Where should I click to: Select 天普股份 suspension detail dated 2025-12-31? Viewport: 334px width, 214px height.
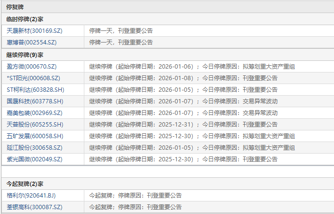(x=183, y=125)
